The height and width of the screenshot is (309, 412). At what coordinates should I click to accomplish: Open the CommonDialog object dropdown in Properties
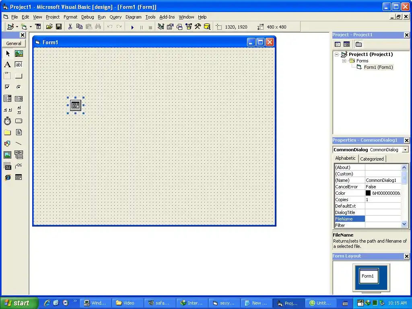click(x=405, y=150)
